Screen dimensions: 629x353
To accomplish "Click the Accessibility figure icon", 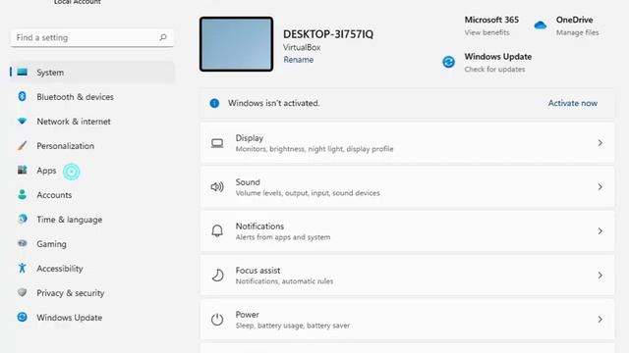I will click(22, 268).
